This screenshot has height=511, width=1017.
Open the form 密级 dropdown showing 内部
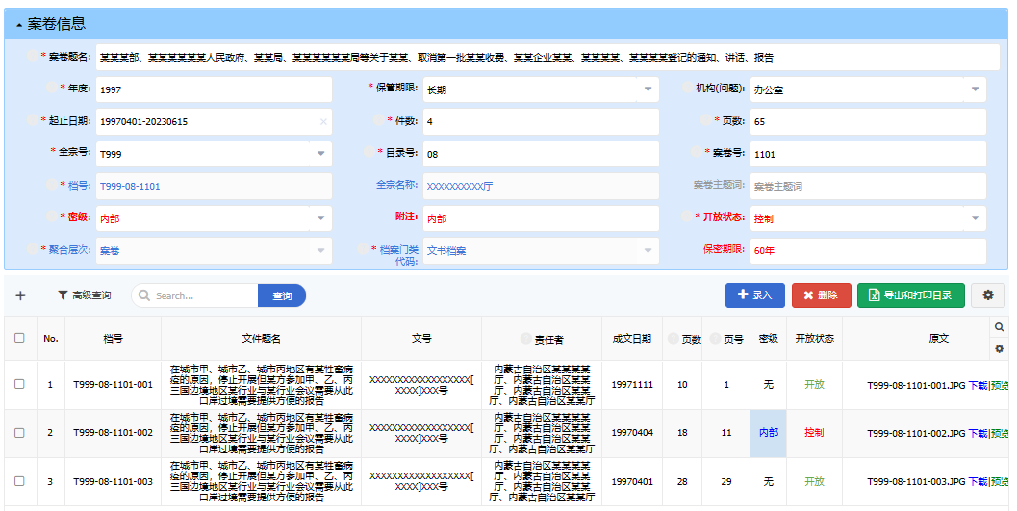(320, 217)
